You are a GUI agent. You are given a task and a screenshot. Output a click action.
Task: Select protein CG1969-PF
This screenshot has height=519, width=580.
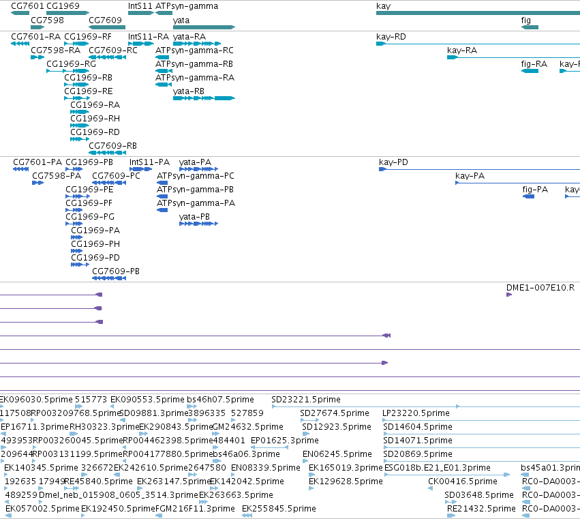point(89,204)
